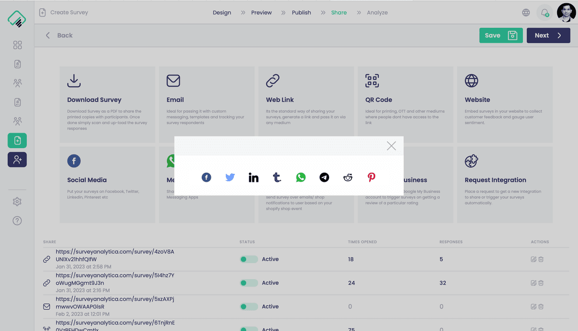Switch to the Analyze step

point(377,13)
